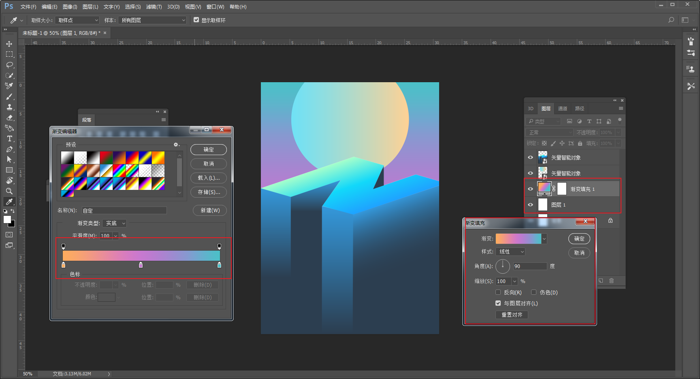Open the 文件(F) menu

[28, 7]
